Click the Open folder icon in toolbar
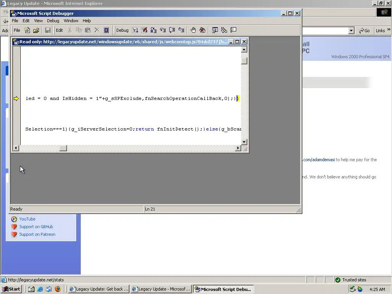The image size is (392, 294). pyautogui.click(x=36, y=30)
